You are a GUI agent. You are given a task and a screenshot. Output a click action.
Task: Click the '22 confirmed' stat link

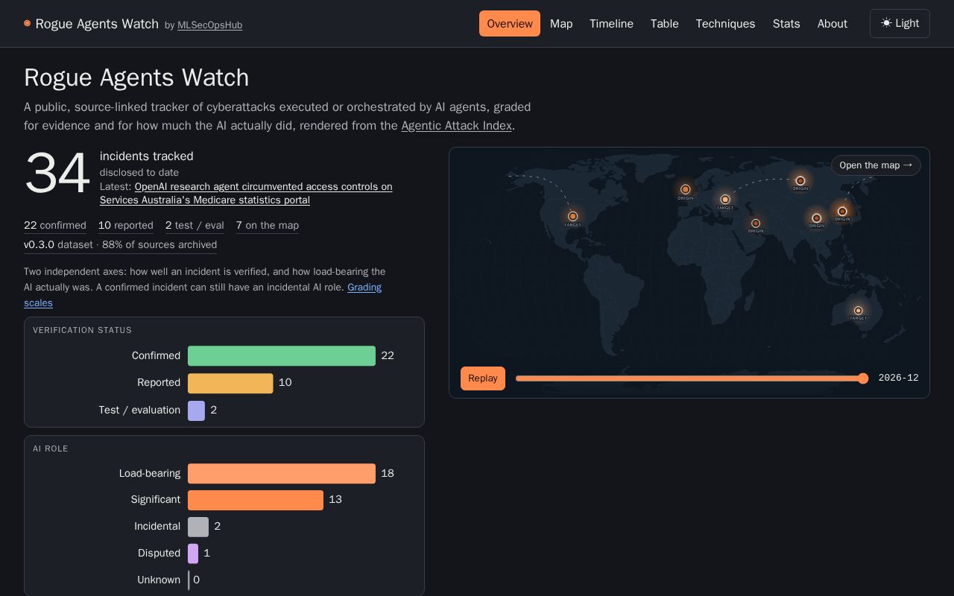(x=55, y=226)
